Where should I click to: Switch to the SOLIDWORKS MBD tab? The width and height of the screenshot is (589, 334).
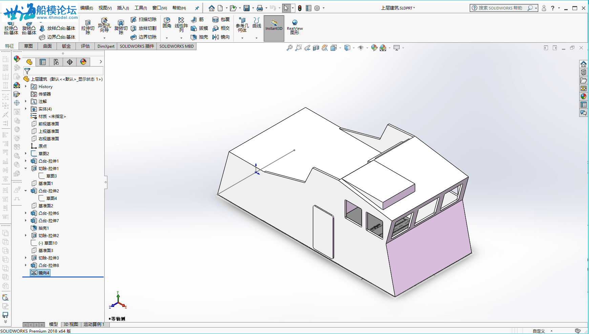(x=176, y=46)
